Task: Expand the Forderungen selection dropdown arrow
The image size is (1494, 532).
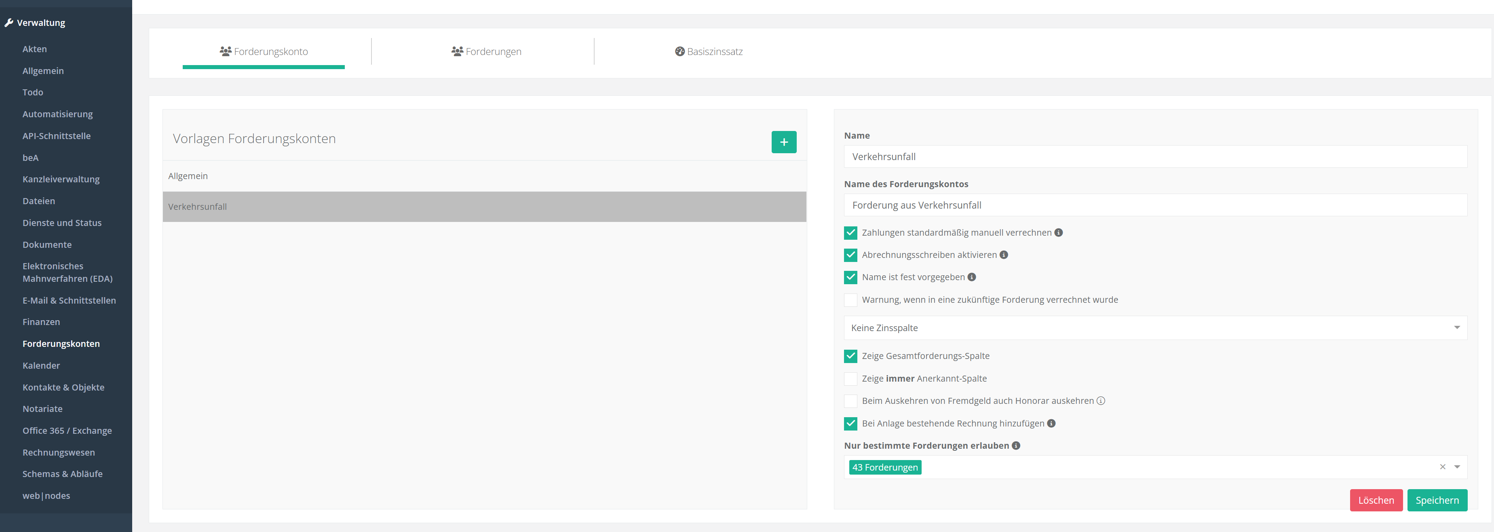Action: click(x=1457, y=467)
